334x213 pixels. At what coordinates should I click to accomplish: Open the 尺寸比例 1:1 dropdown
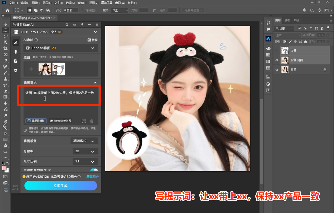click(85, 161)
